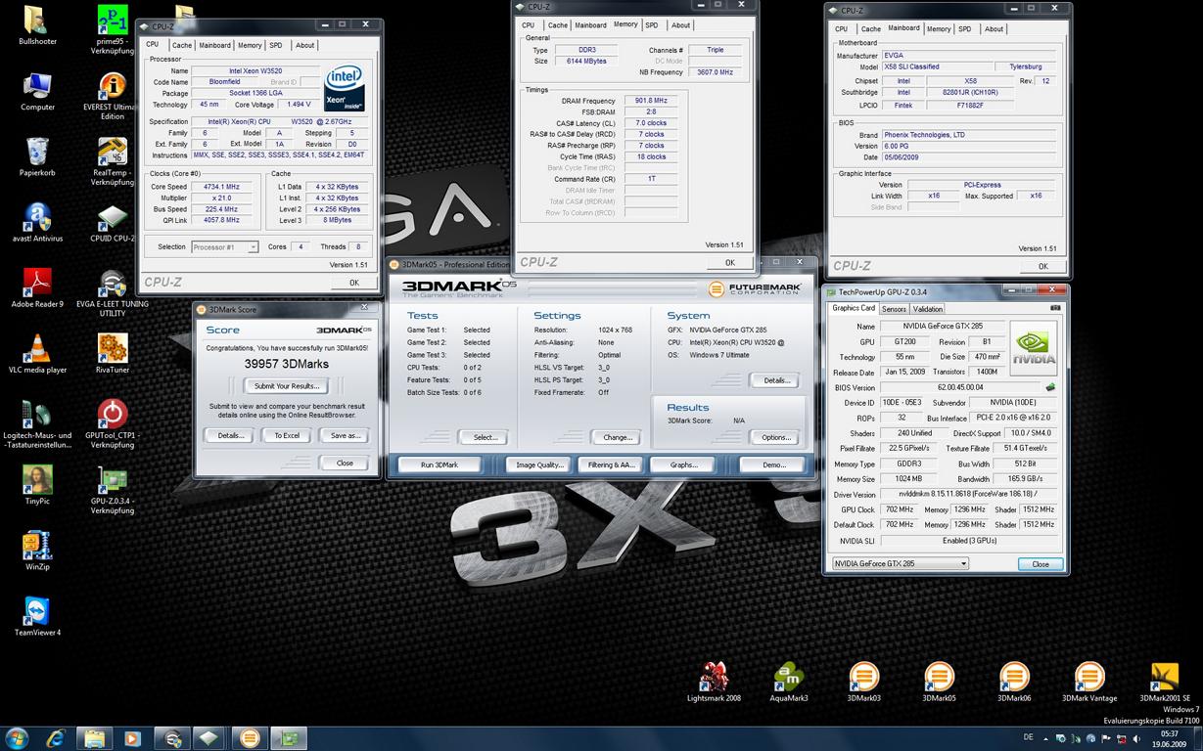Click DRAM Frequency value 901.8 MHz
The image size is (1203, 751).
[651, 101]
